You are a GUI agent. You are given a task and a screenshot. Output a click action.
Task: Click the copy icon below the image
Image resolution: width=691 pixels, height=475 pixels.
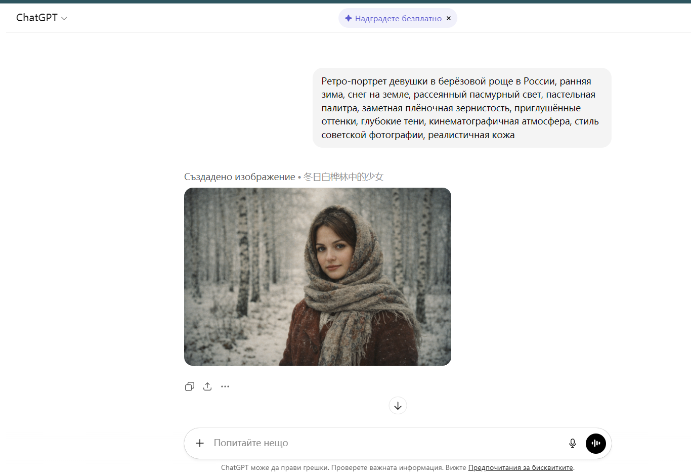[x=190, y=386]
